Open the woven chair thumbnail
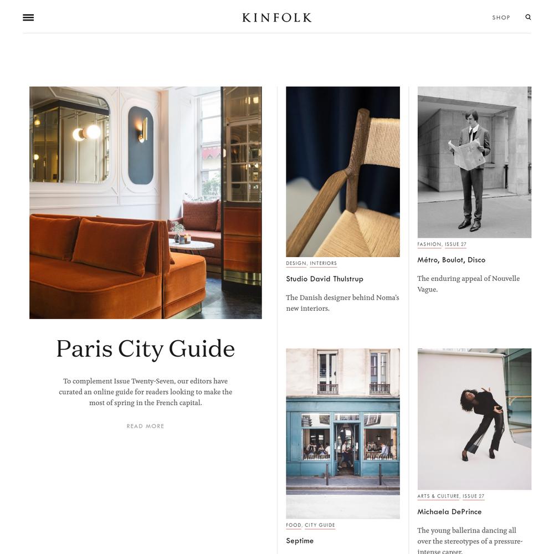 (x=343, y=171)
